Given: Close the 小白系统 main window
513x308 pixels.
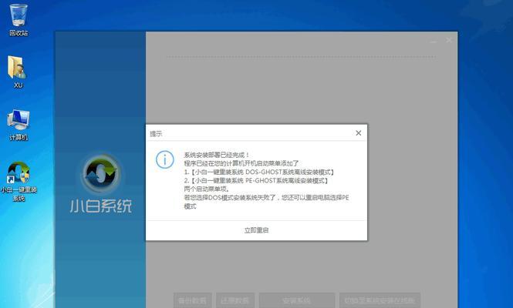Looking at the screenshot, I should tap(449, 40).
